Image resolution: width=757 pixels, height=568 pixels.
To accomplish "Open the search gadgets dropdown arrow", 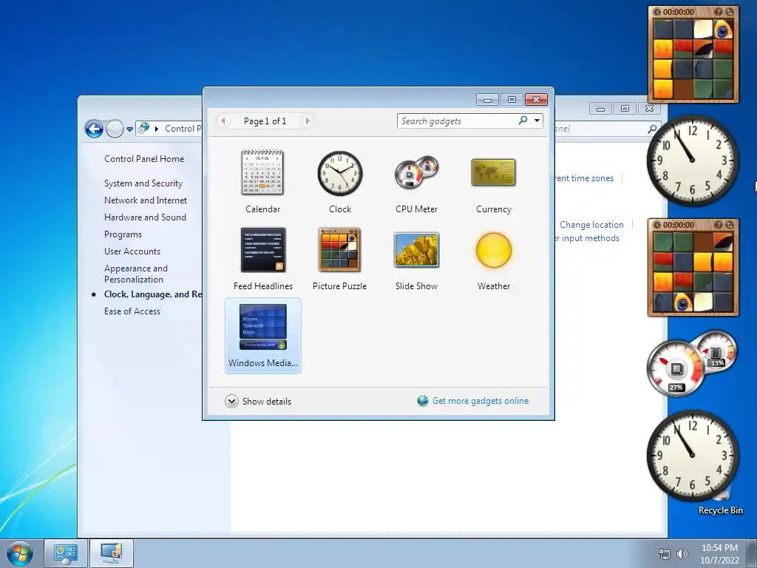I will coord(537,121).
